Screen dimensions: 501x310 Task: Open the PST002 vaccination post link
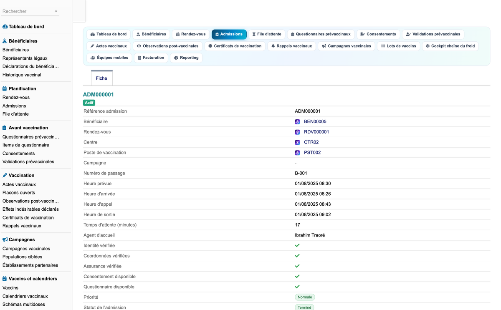(x=312, y=153)
